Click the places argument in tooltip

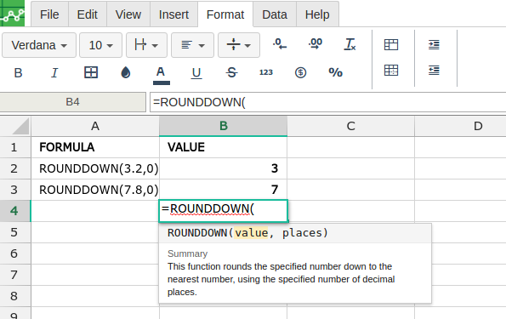(302, 233)
